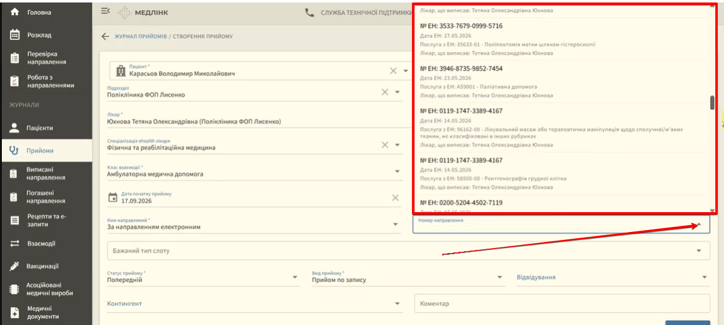
Task: Clear the appointment start date
Action: point(395,198)
